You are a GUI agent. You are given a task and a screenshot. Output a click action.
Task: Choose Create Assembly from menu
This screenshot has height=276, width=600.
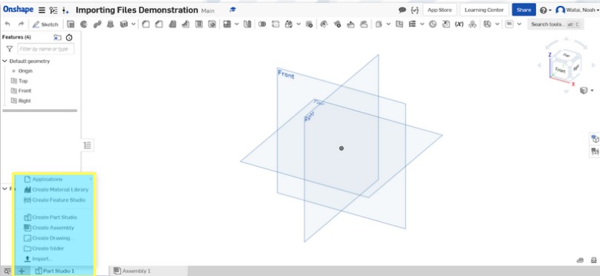[x=48, y=228]
